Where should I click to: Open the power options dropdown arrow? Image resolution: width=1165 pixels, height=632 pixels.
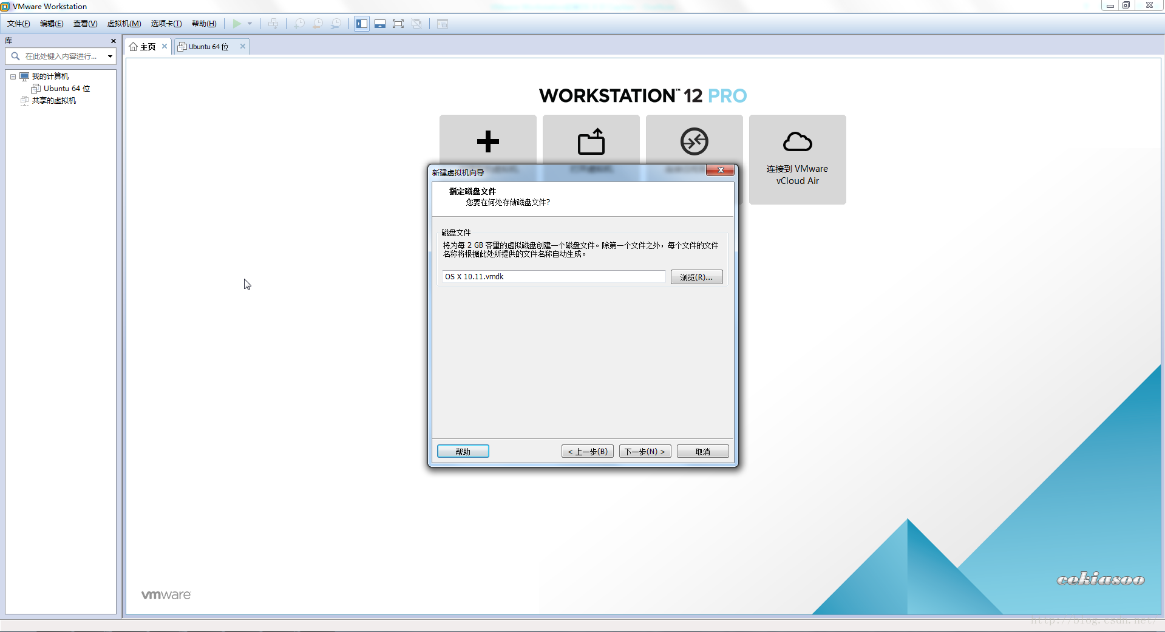pyautogui.click(x=250, y=24)
